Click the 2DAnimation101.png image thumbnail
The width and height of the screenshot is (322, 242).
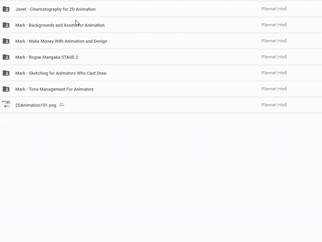[x=6, y=105]
